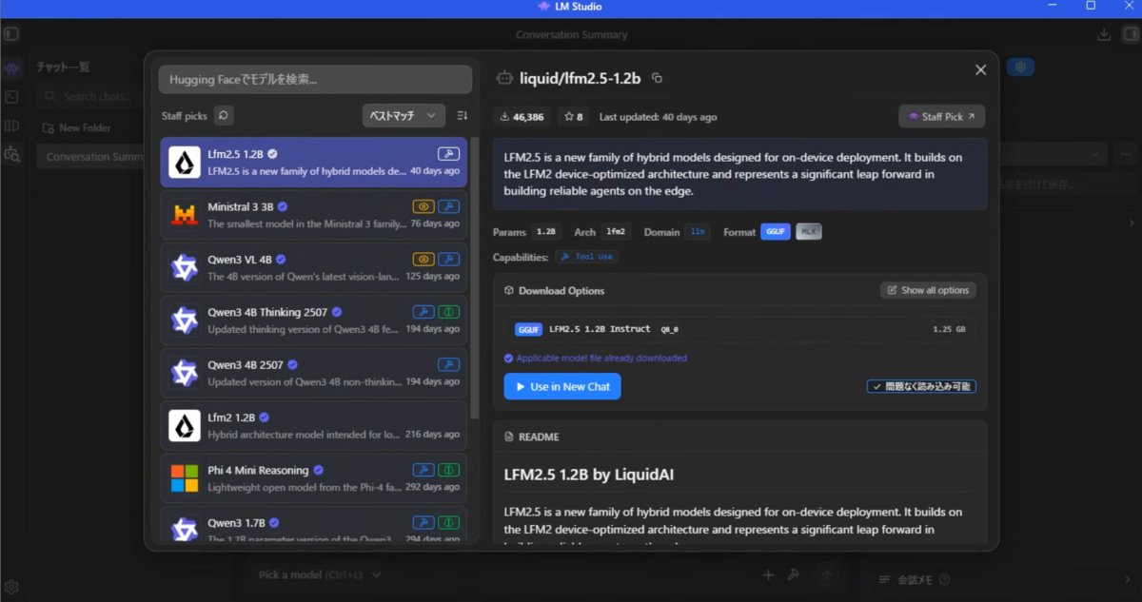
Task: Click the reasoning badge on Qwen3 1.7B
Action: (448, 523)
